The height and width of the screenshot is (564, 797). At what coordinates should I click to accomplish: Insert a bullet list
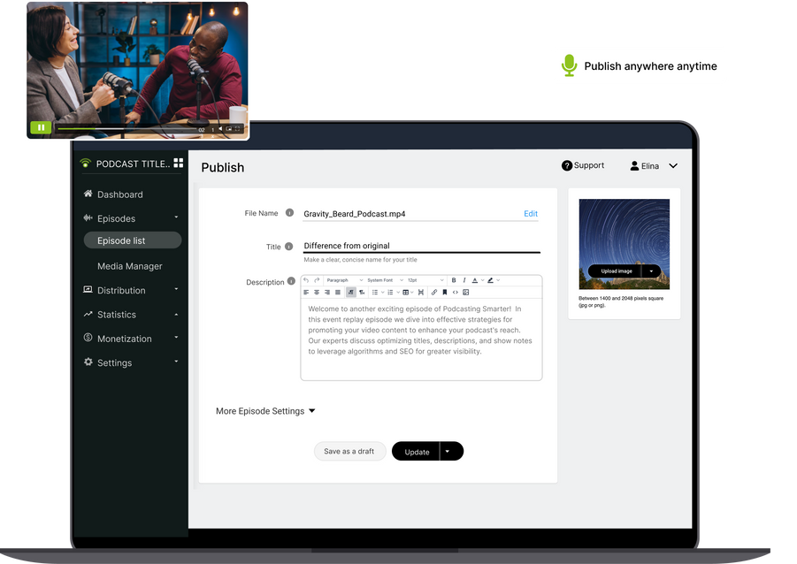[x=374, y=292]
